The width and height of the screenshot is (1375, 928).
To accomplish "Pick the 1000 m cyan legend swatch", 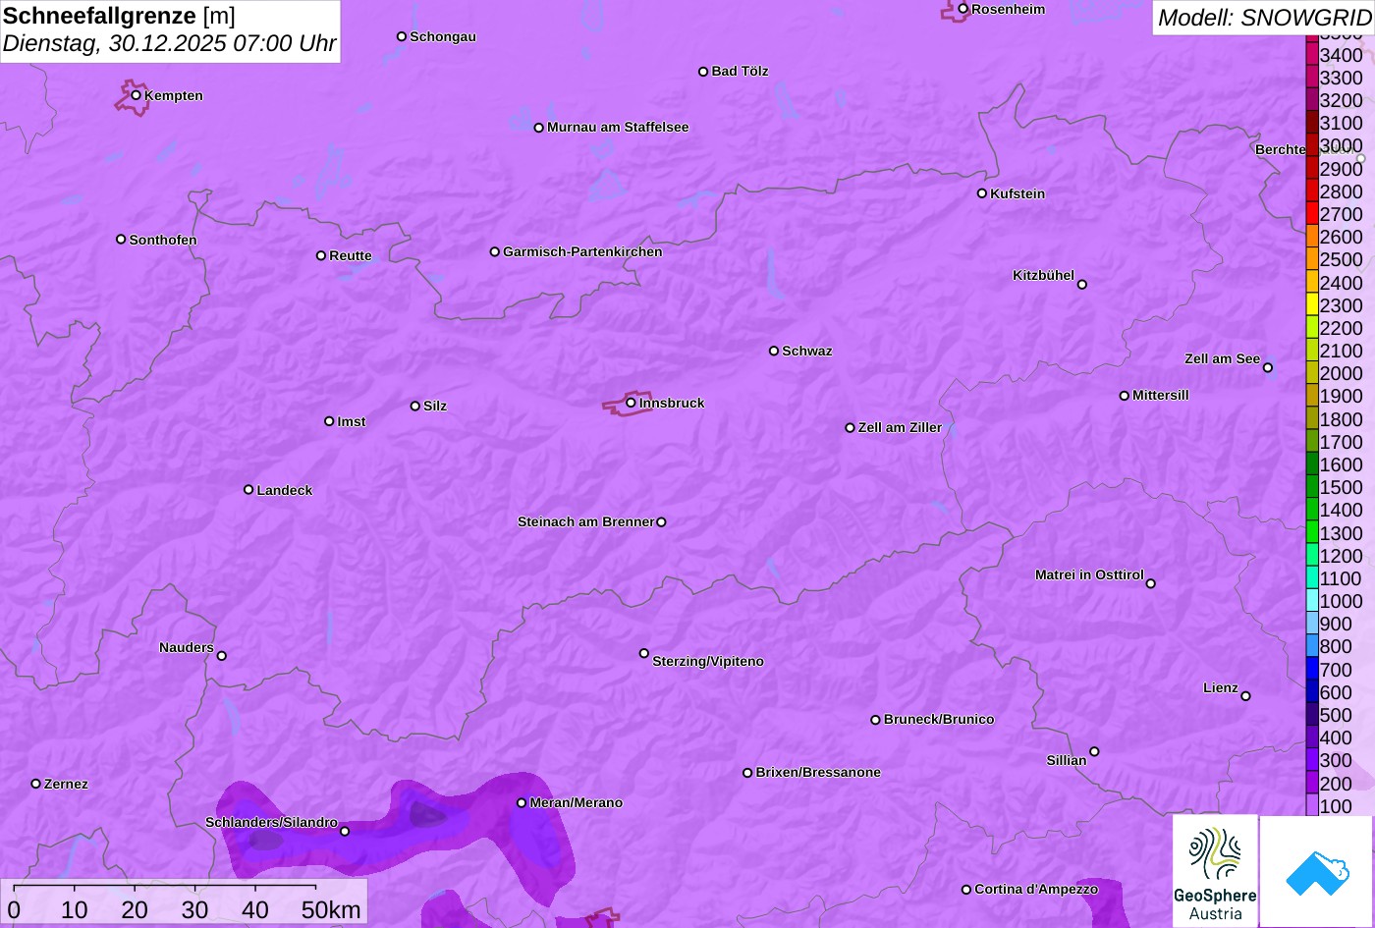I will coord(1312,601).
